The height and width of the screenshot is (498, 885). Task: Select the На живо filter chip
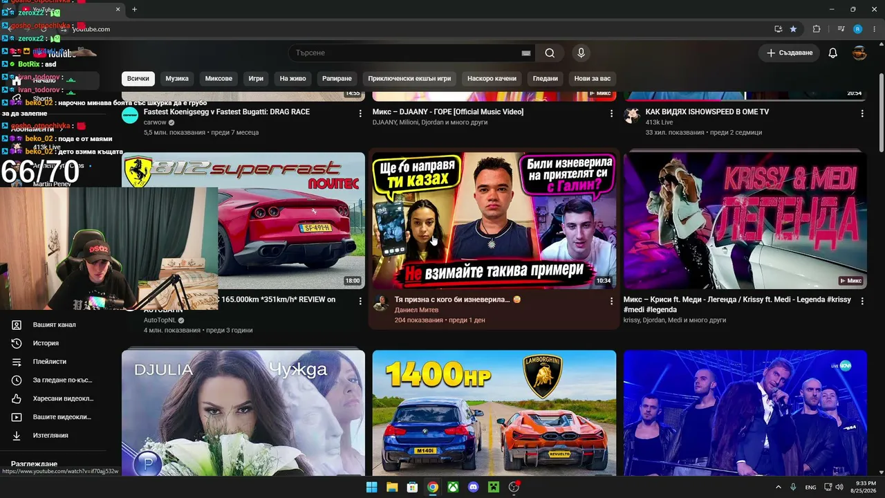292,79
